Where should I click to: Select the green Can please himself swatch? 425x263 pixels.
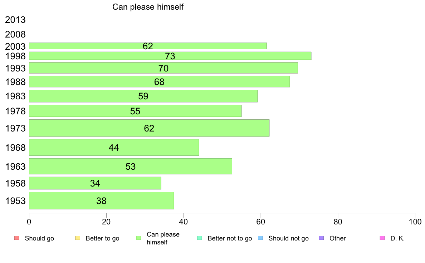pos(138,238)
